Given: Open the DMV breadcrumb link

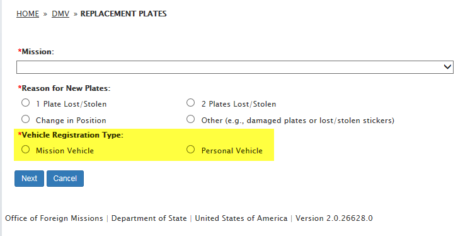Looking at the screenshot, I should [x=60, y=14].
